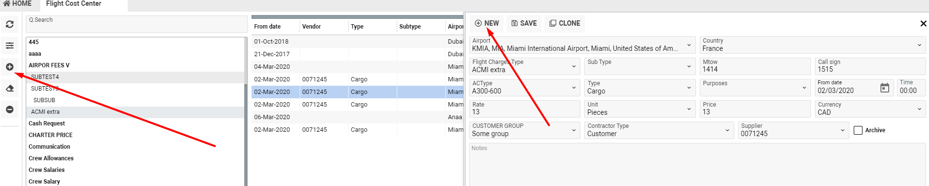This screenshot has width=929, height=186.
Task: Click the remove minus circle icon
Action: tap(10, 109)
